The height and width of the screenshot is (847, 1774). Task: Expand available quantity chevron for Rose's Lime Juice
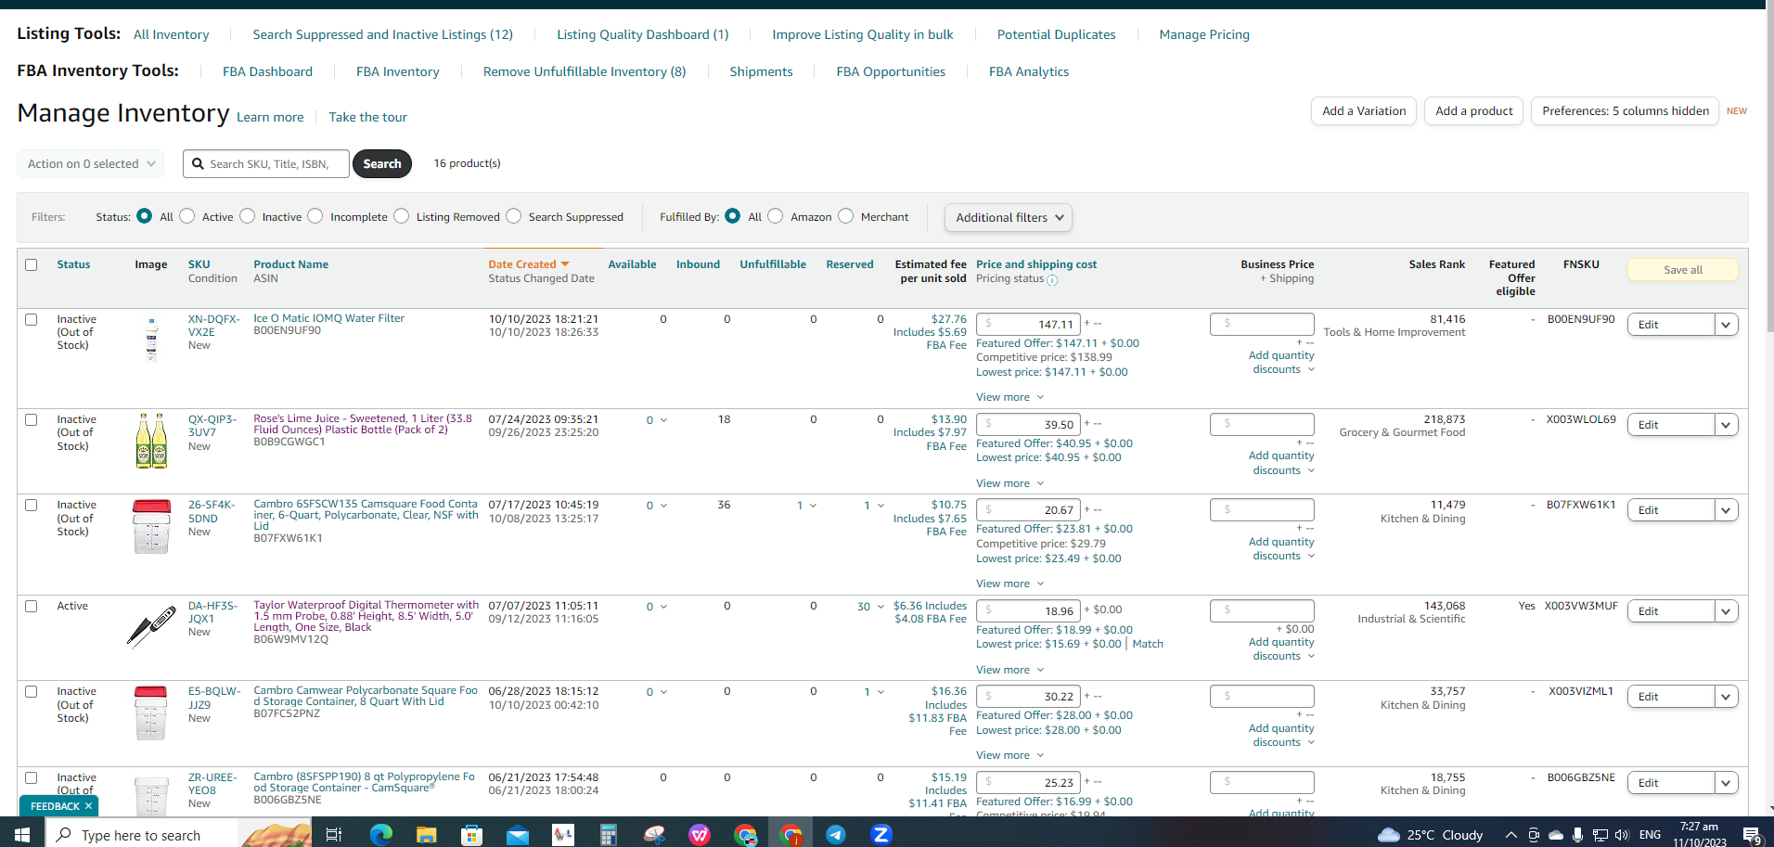[x=663, y=420]
